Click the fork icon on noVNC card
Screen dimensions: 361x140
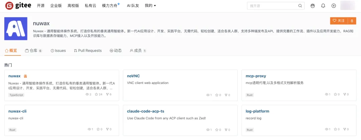pyautogui.click(x=226, y=95)
